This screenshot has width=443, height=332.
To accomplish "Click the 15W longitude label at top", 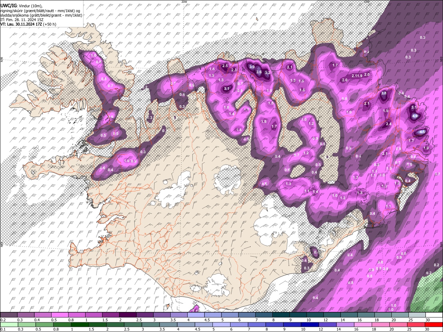I will [x=367, y=2].
